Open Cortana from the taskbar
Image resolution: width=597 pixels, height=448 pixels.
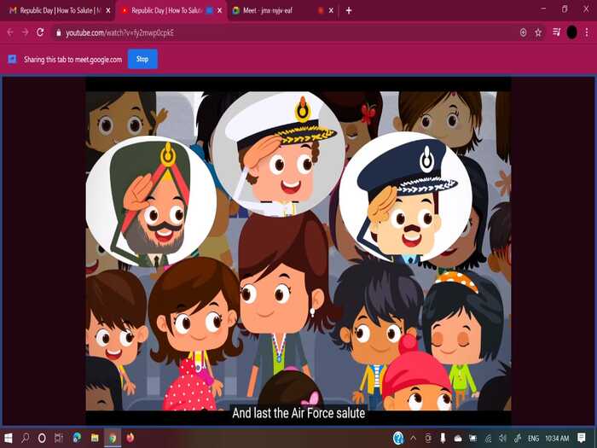tap(42, 438)
